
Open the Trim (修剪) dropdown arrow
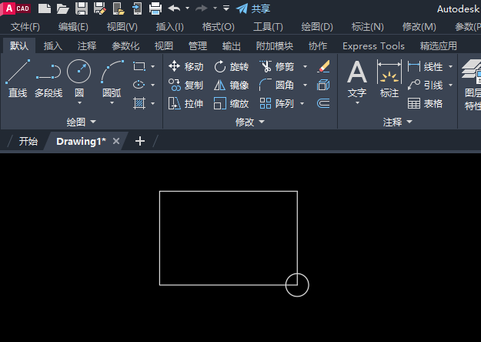point(305,66)
